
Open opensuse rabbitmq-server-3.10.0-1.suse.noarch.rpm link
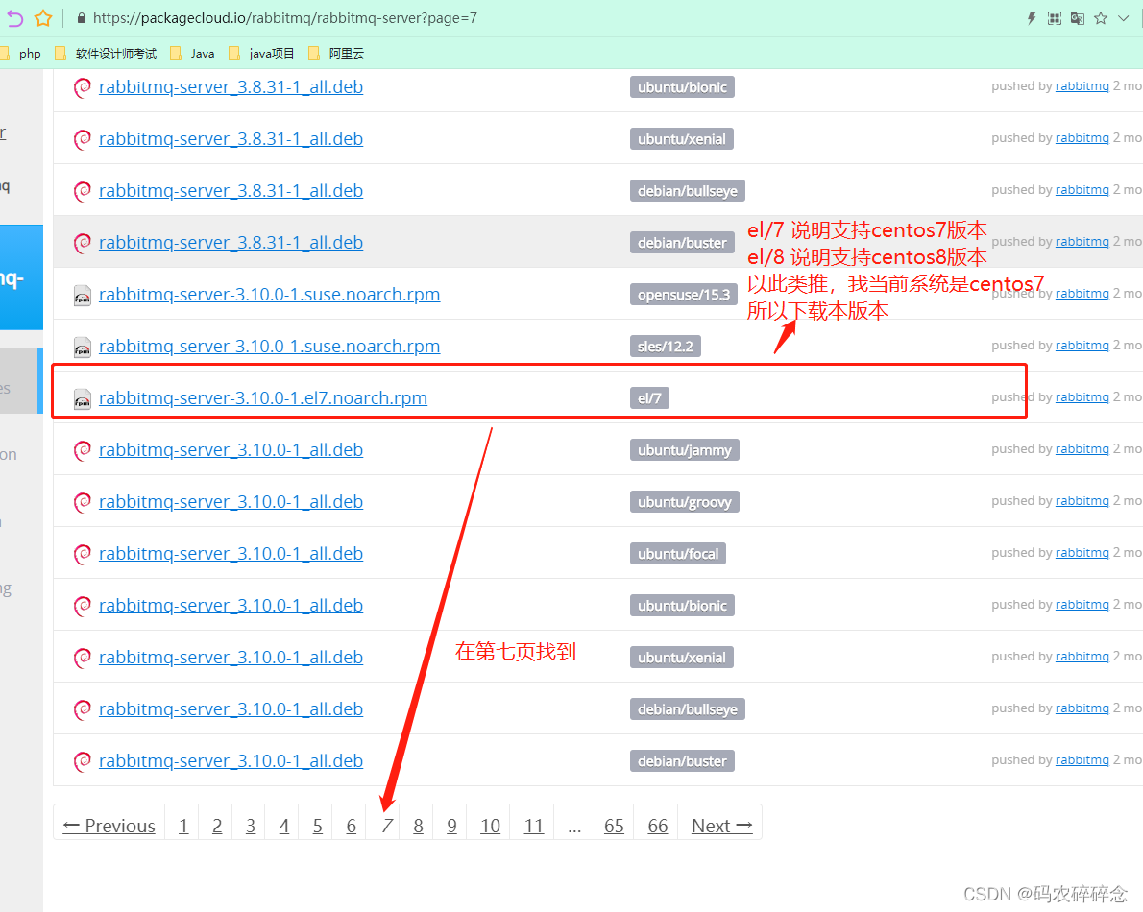click(x=270, y=295)
